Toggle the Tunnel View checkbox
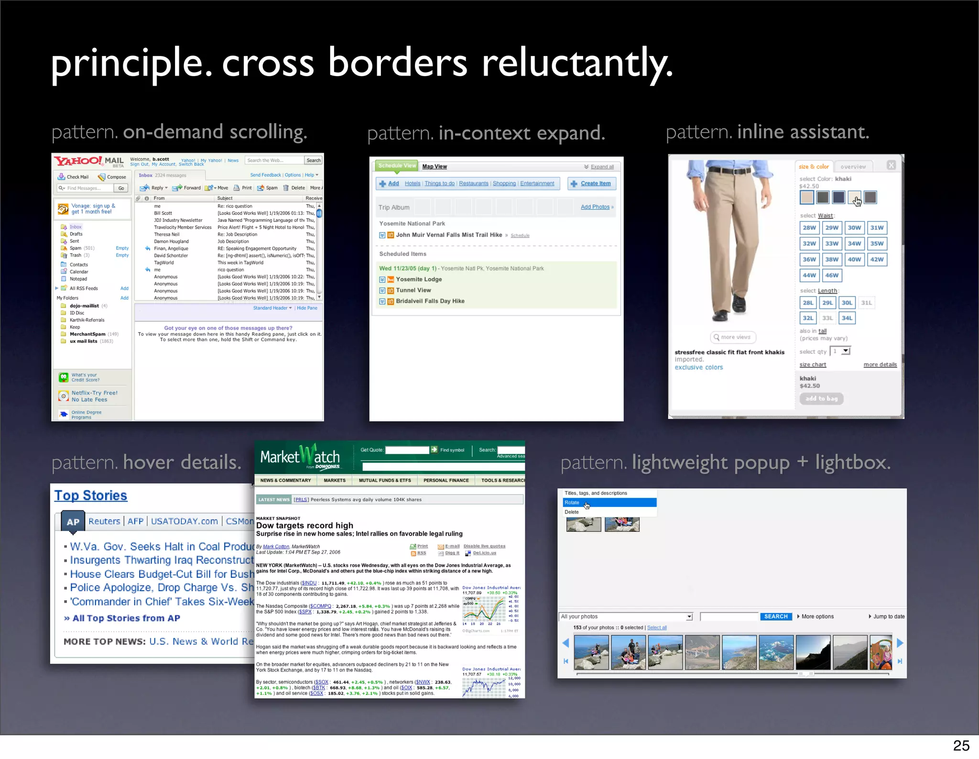The width and height of the screenshot is (979, 759). click(x=382, y=290)
